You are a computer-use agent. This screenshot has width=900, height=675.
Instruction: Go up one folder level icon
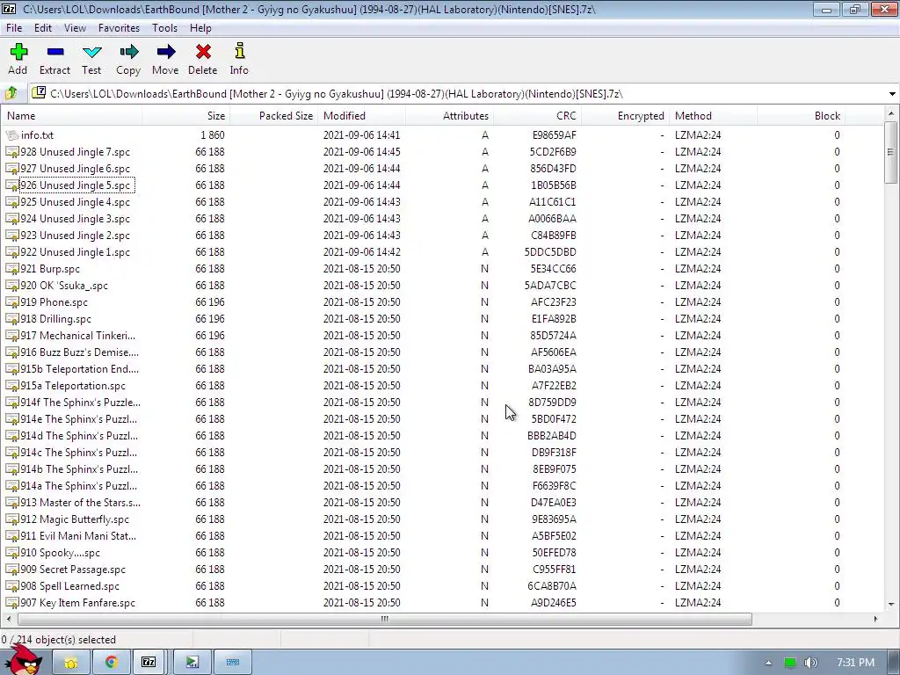click(x=11, y=93)
